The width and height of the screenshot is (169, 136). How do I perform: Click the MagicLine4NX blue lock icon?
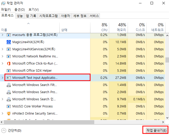click(x=9, y=42)
